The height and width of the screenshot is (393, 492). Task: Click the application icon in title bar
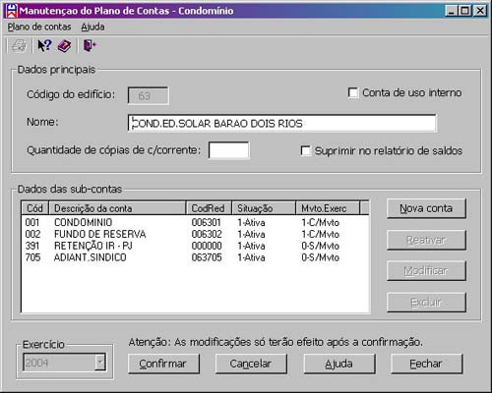click(x=12, y=11)
